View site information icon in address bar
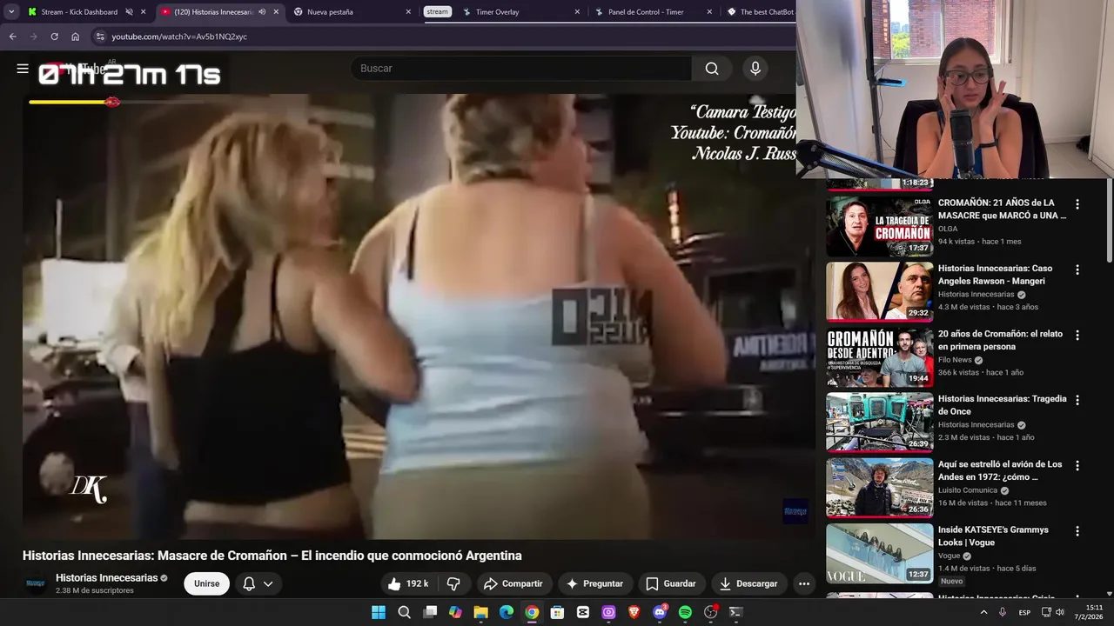 click(100, 37)
